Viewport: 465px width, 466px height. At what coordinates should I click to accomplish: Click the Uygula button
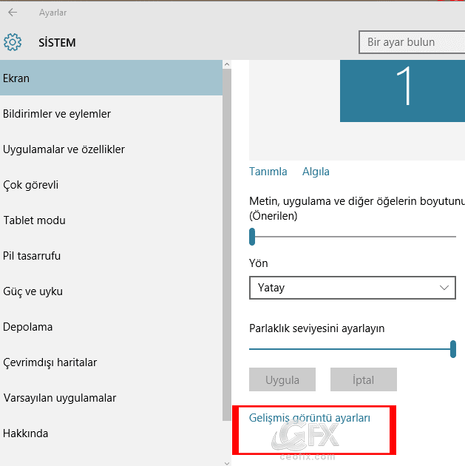pos(282,379)
